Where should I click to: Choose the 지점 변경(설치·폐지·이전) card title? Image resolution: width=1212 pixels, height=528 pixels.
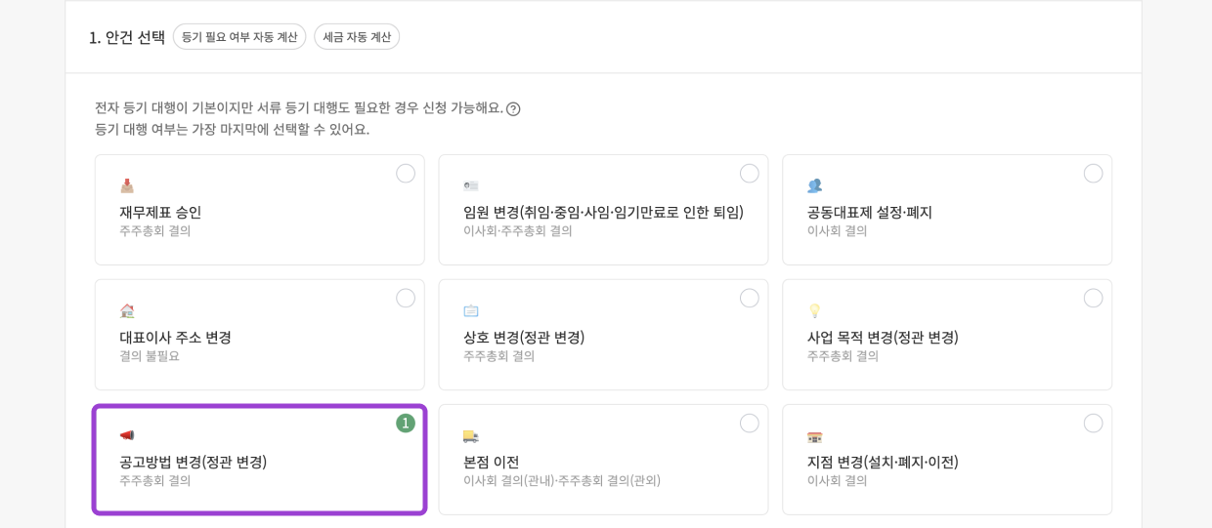(883, 462)
